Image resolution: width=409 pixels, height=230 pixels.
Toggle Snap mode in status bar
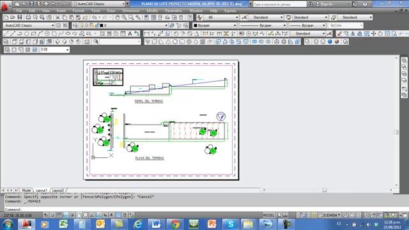point(52,215)
